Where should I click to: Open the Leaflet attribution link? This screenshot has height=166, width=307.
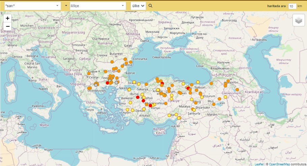coord(259,164)
